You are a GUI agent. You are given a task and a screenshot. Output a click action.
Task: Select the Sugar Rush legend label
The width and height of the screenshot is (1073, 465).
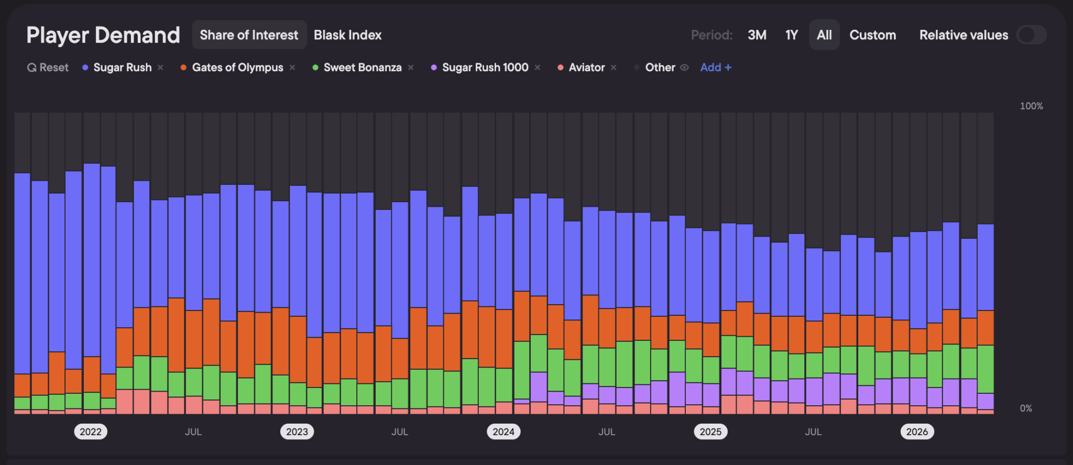(x=123, y=68)
